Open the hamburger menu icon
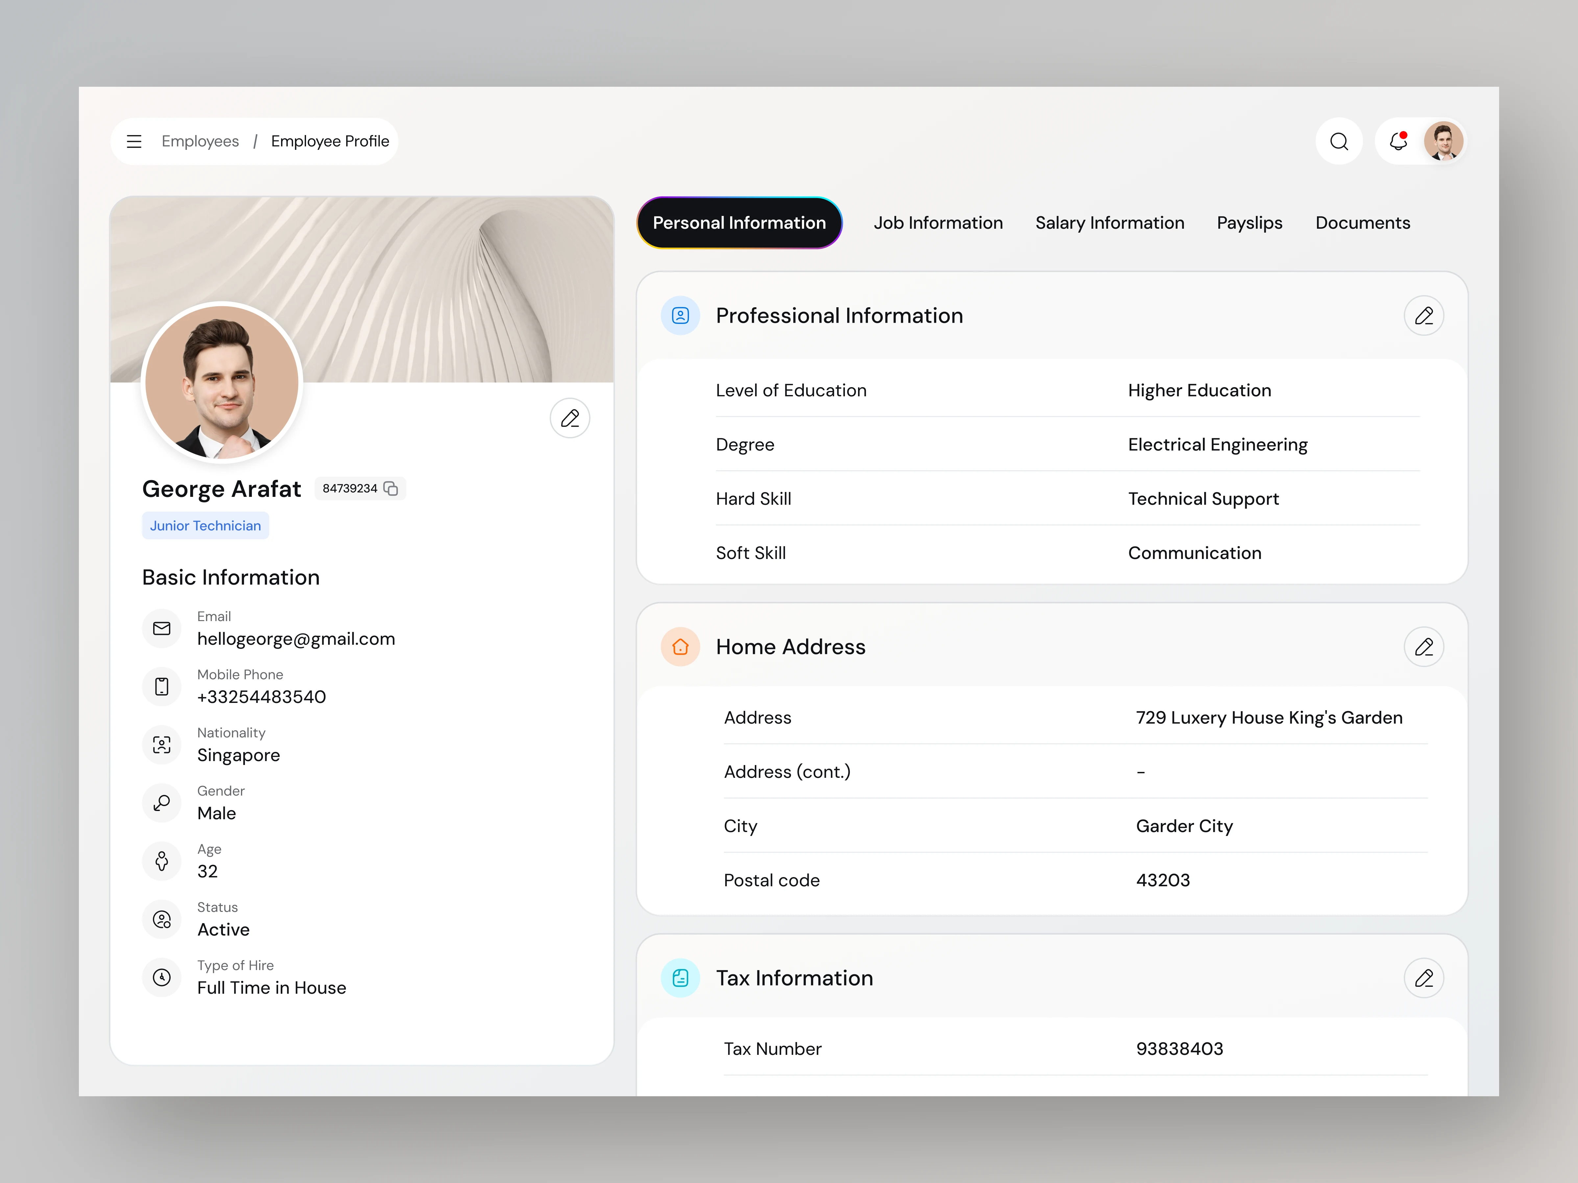Image resolution: width=1578 pixels, height=1183 pixels. (x=134, y=141)
